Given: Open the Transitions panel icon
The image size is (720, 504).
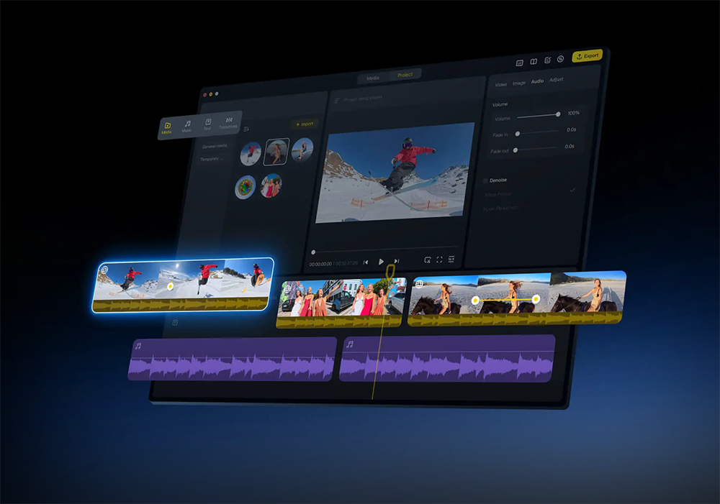Looking at the screenshot, I should (x=228, y=123).
